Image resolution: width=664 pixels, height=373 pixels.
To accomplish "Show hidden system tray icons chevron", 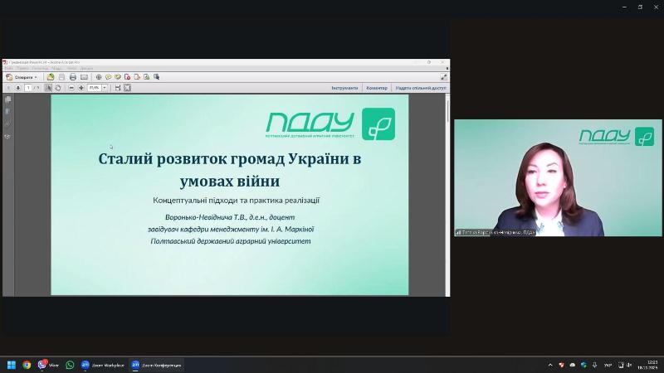I will [550, 365].
